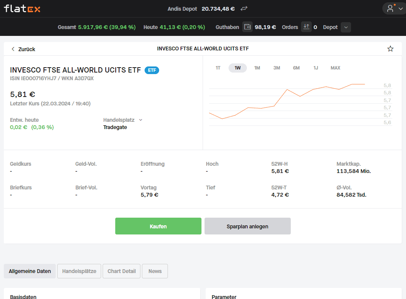Screen dimensions: 406x299
Task: Switch to the Chart Detail tab
Action: pyautogui.click(x=121, y=271)
